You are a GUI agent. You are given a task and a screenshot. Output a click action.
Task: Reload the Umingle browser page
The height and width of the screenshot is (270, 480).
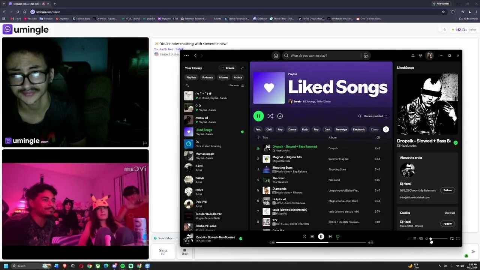(18, 12)
